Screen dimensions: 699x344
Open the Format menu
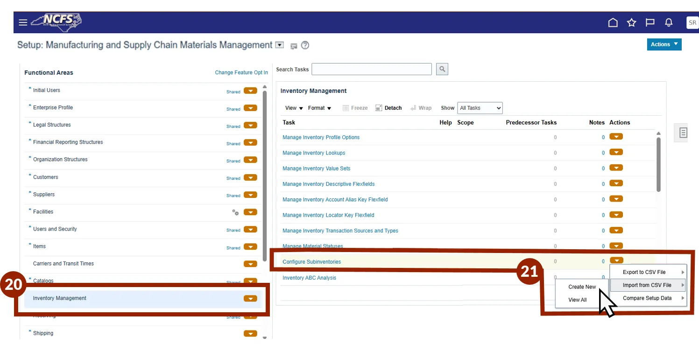click(319, 108)
